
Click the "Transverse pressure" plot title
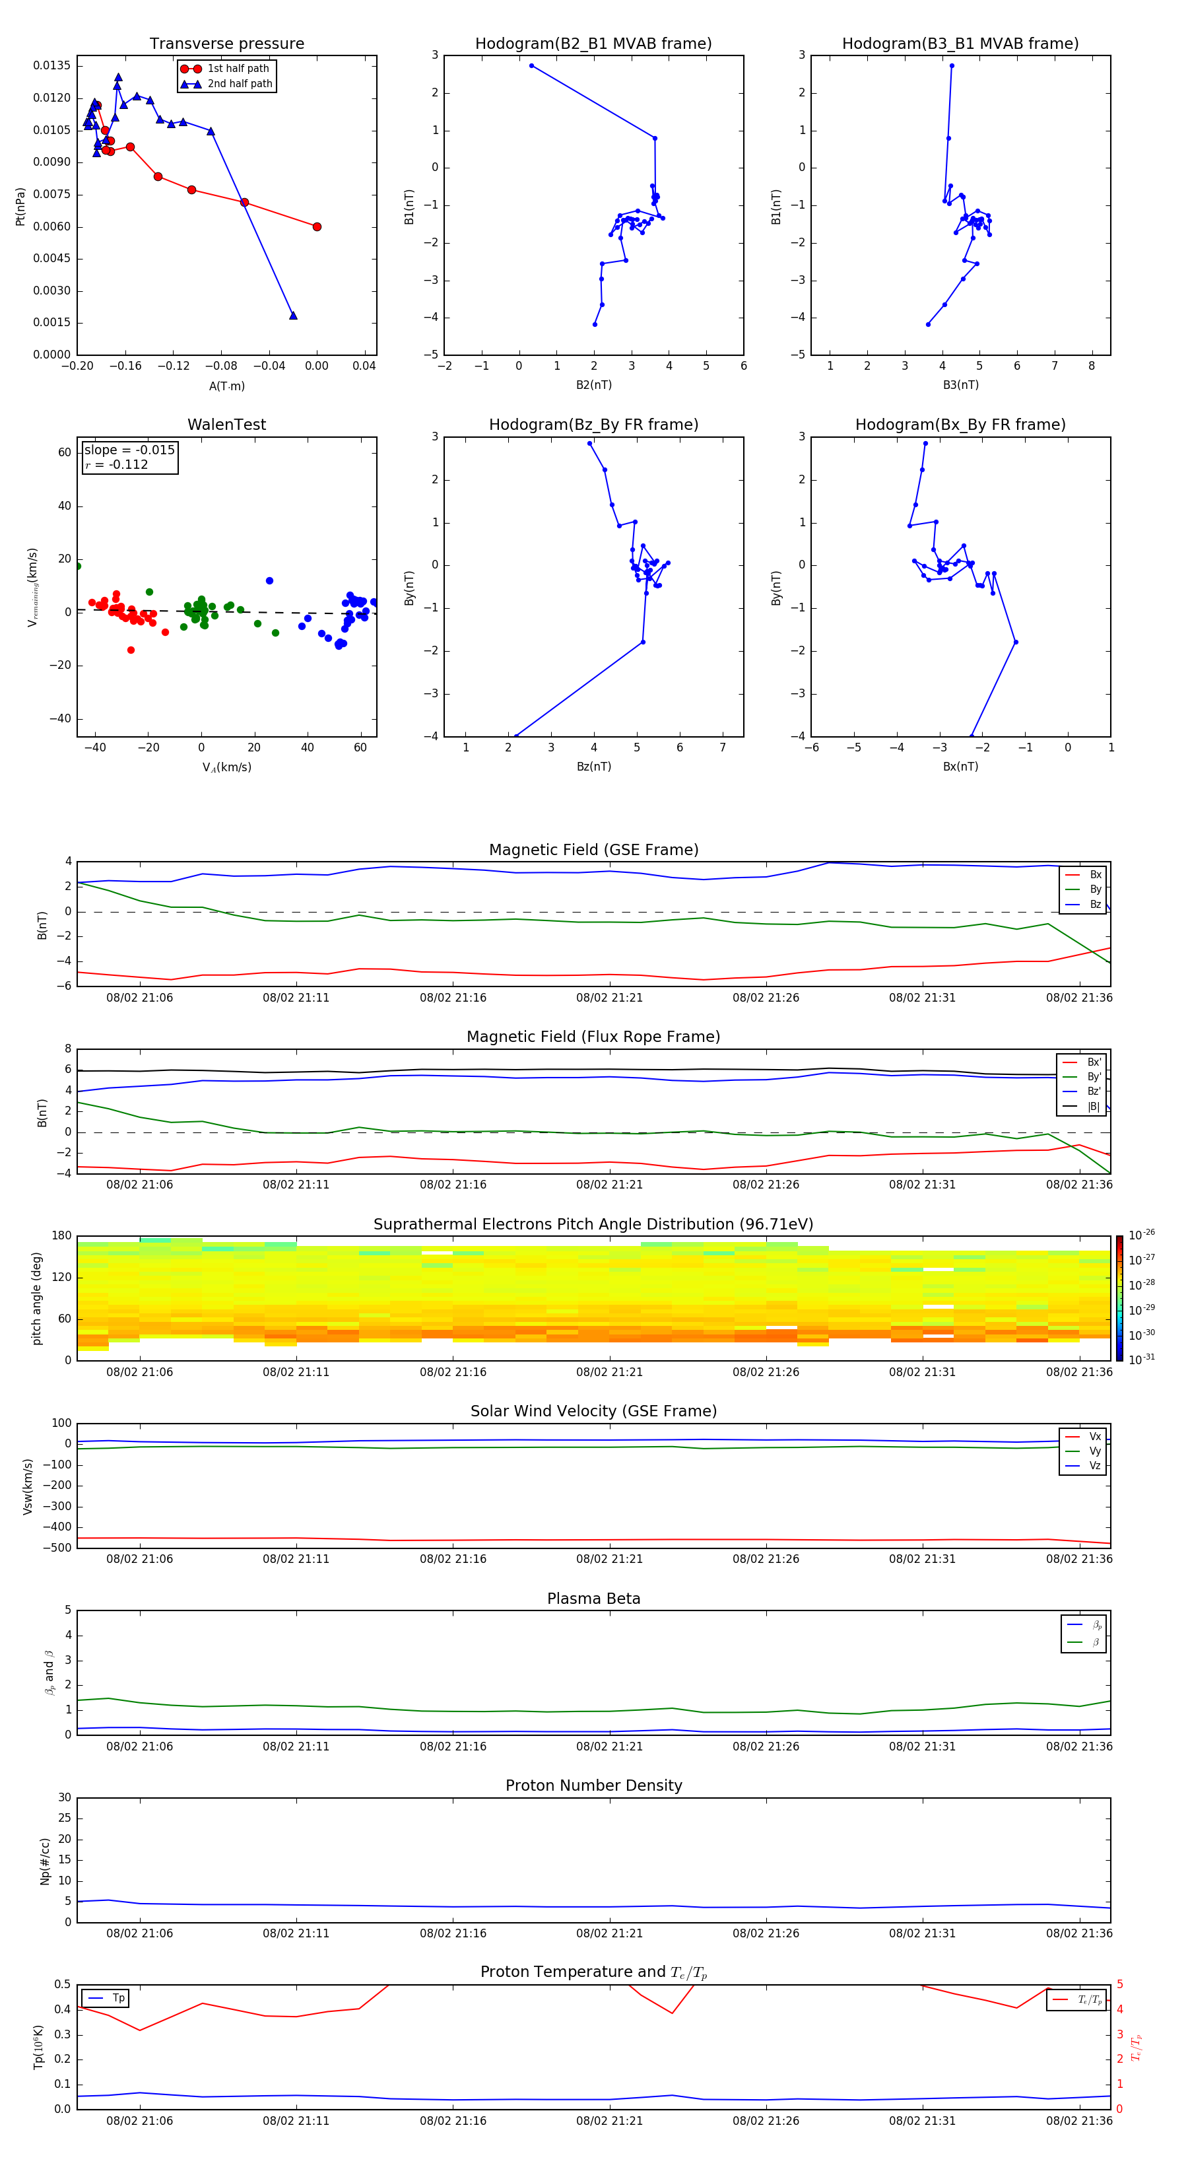click(226, 43)
